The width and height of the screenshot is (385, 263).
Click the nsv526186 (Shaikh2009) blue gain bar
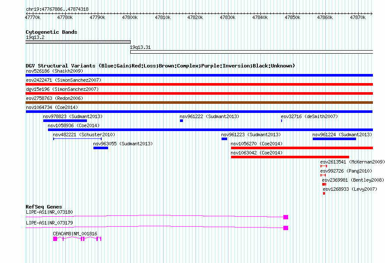(x=199, y=75)
